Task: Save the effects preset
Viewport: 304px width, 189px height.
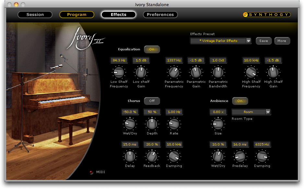Action: [x=263, y=41]
